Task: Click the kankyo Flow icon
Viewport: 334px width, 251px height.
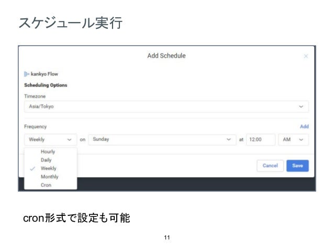Action: (x=26, y=74)
